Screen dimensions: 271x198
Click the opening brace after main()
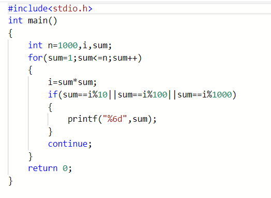(10, 33)
